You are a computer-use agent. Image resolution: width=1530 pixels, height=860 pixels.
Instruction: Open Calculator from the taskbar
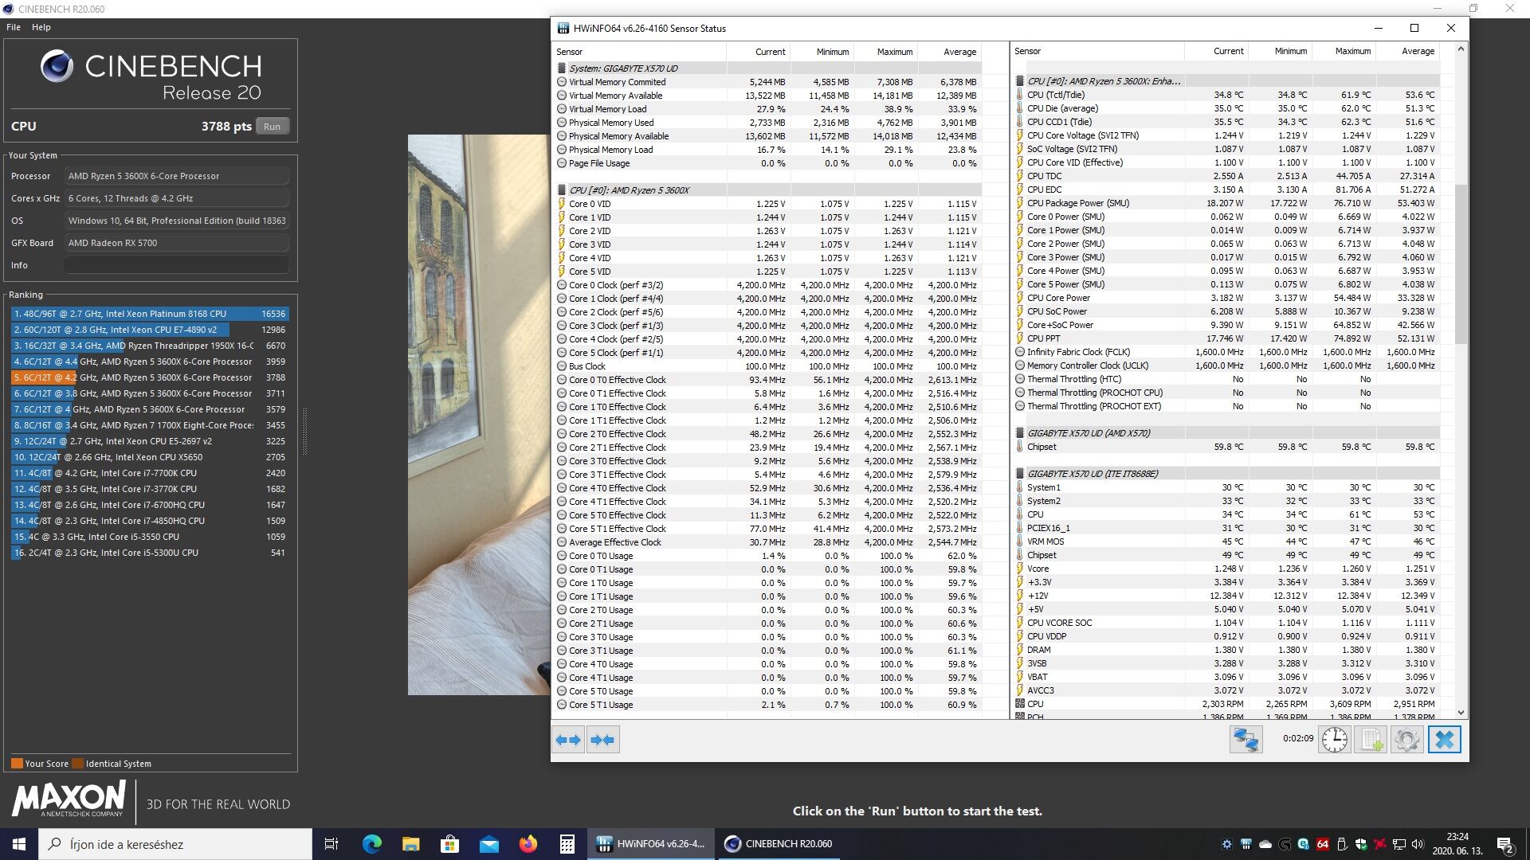click(567, 844)
